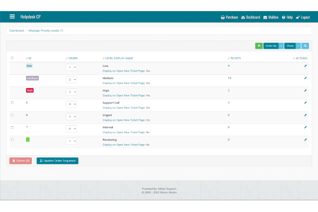Edit the Reviewing level pencil icon
This screenshot has width=318, height=212.
pyautogui.click(x=305, y=139)
